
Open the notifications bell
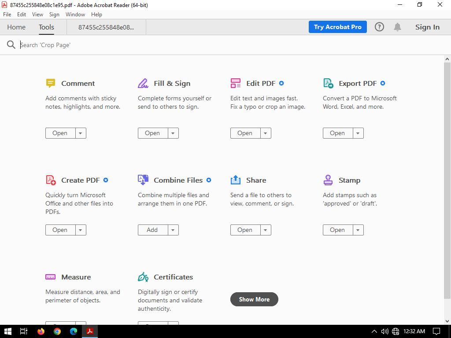397,27
